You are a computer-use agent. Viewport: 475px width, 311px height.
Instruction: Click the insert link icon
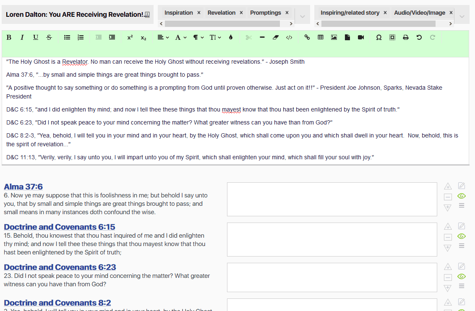[x=307, y=37]
